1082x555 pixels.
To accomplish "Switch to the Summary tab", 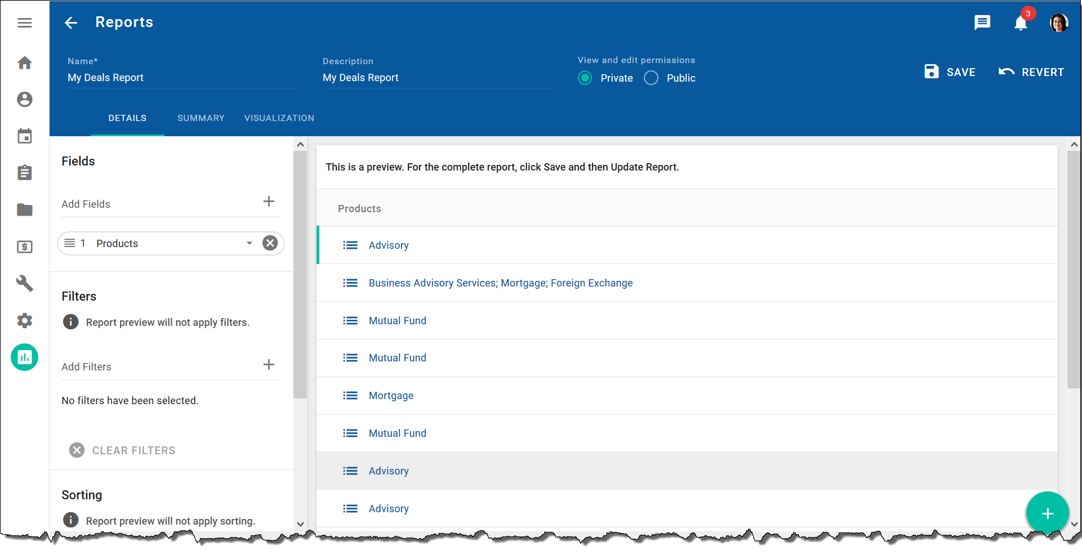I will pos(201,118).
